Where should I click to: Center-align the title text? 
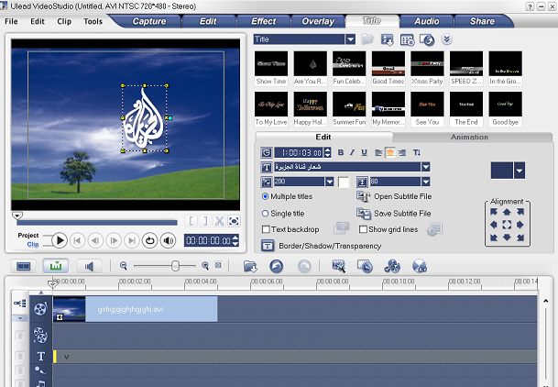coord(390,153)
